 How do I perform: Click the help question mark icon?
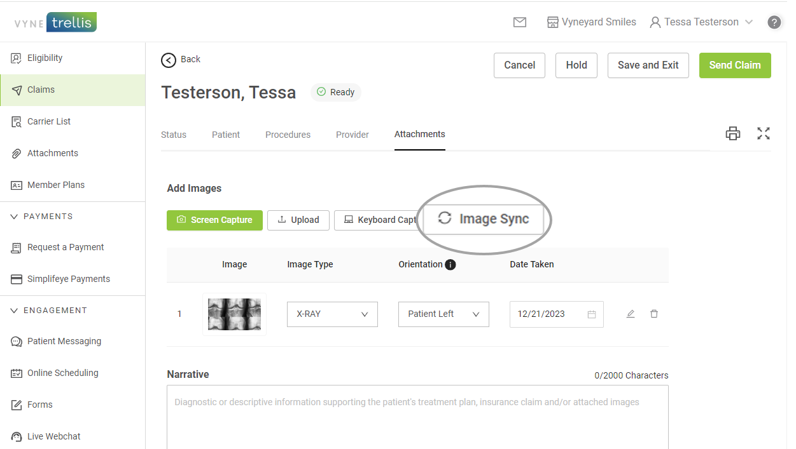[774, 22]
